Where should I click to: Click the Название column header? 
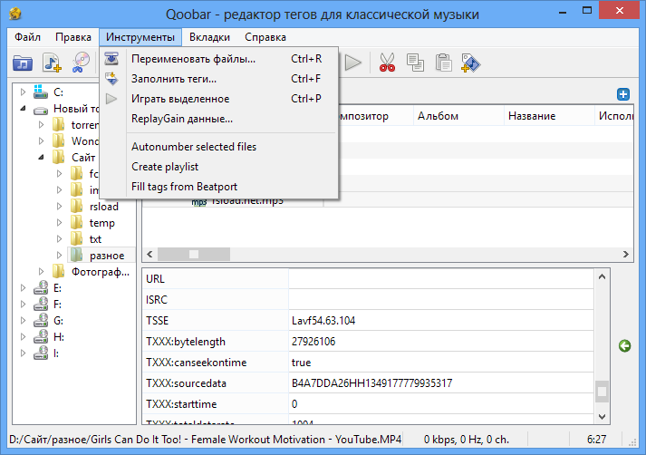coord(549,116)
